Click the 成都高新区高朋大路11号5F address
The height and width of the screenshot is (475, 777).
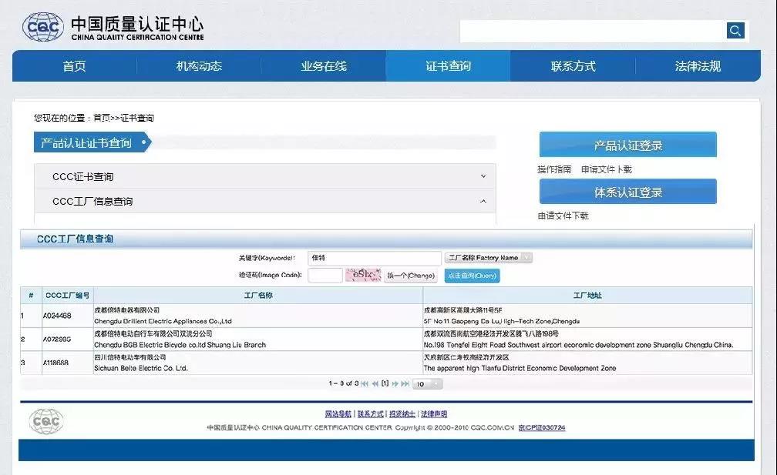[462, 310]
